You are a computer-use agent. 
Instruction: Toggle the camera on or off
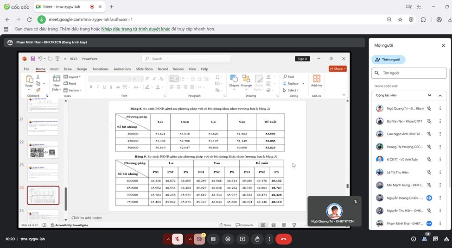click(x=200, y=239)
